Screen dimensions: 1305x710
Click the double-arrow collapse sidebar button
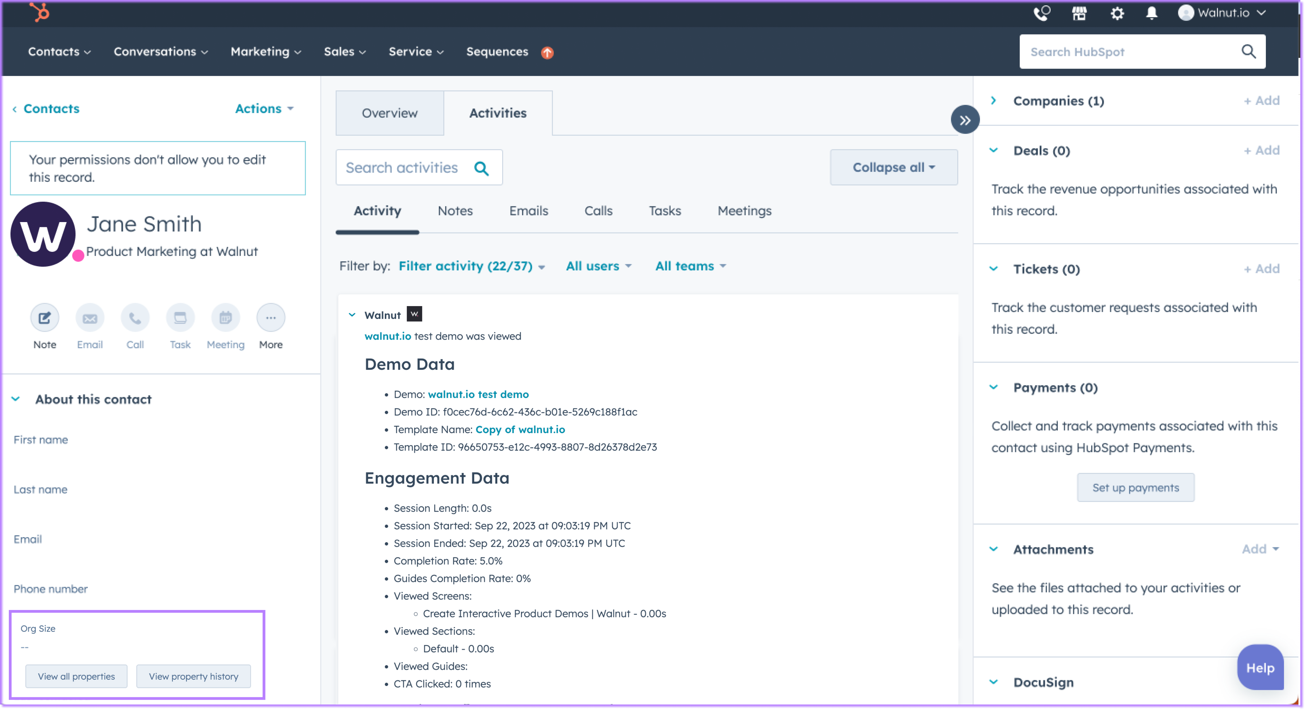(x=965, y=120)
